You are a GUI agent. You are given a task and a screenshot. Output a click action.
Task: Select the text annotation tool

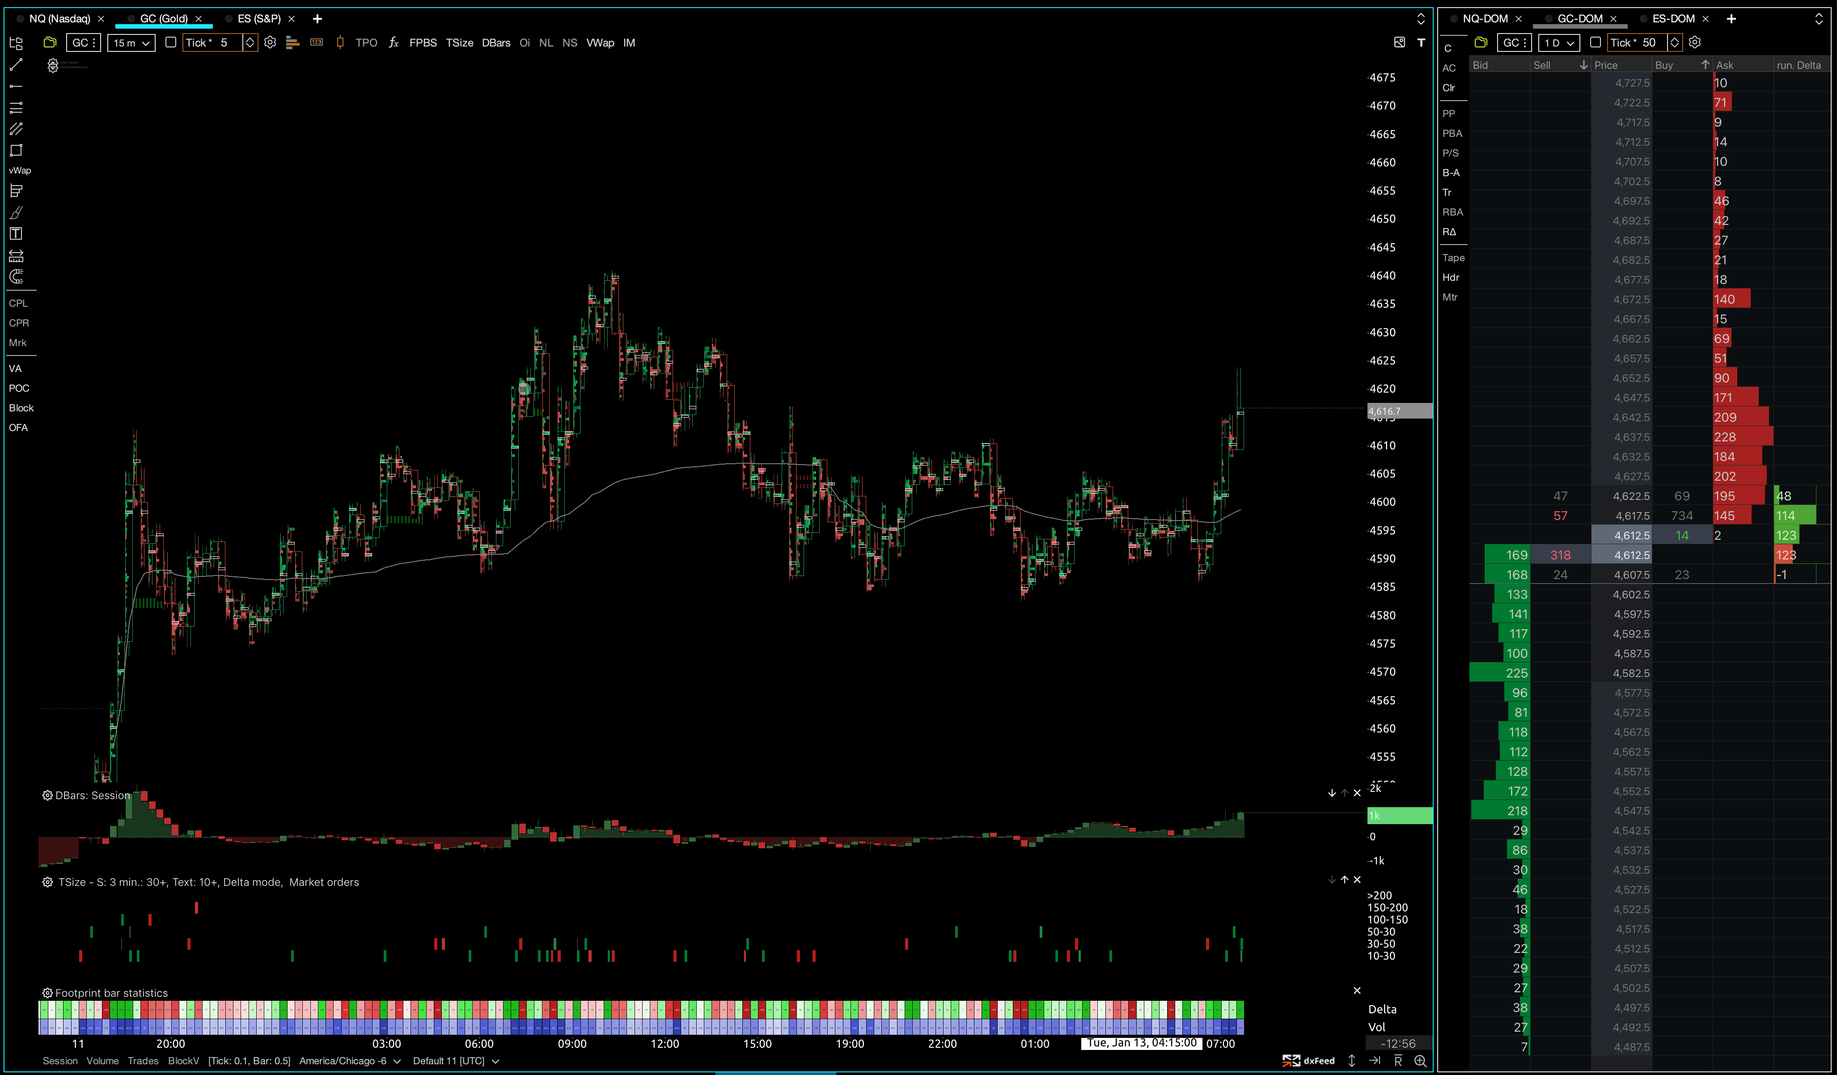point(16,233)
